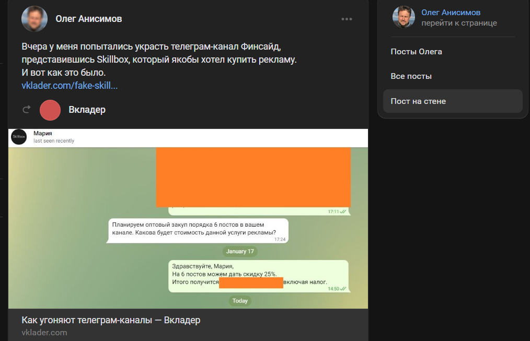Click Олег Анисимов's avatar in post header

tap(34, 19)
